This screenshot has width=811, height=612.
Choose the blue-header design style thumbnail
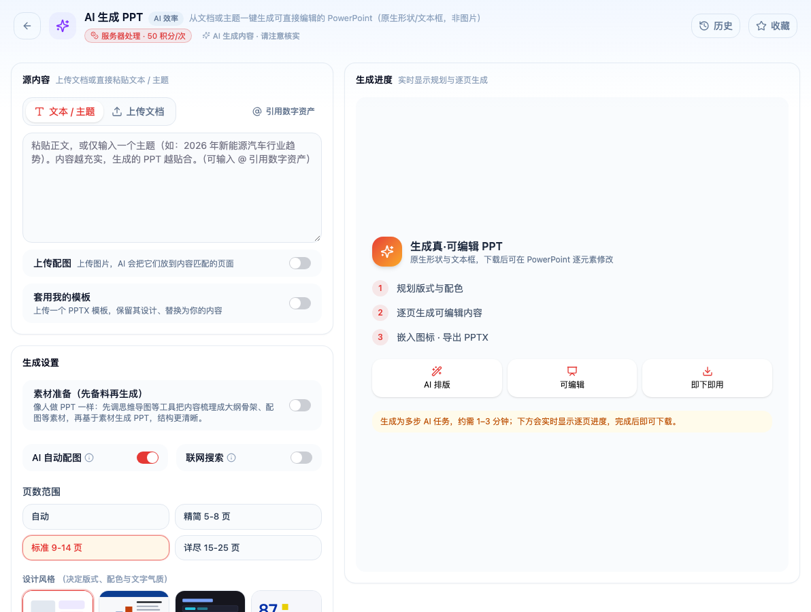point(134,602)
